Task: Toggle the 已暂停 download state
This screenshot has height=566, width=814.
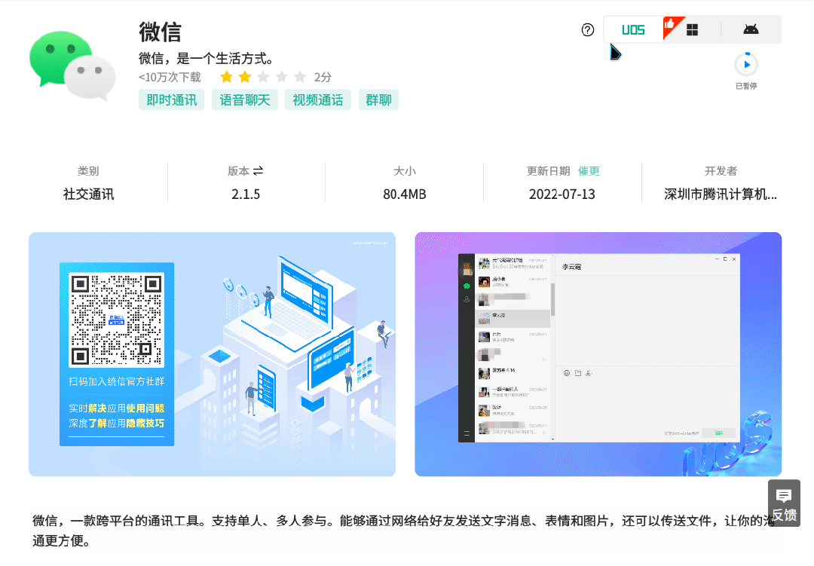Action: tap(745, 85)
